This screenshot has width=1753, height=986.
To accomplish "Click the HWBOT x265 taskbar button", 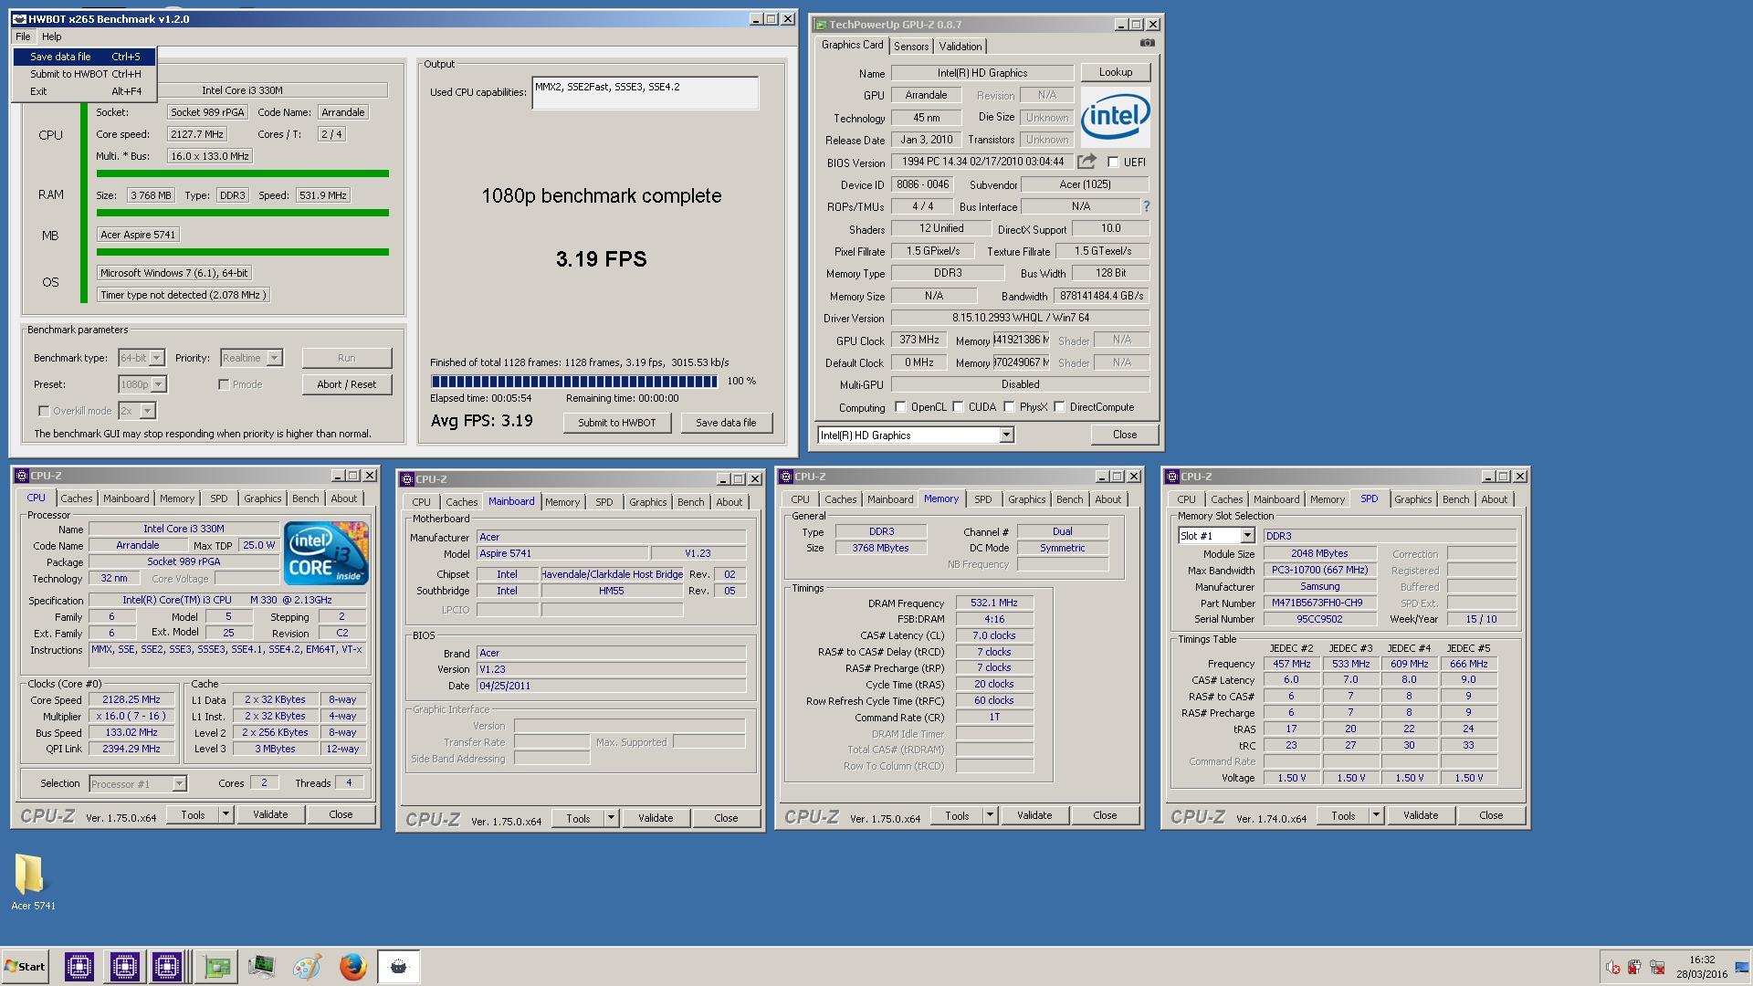I will pyautogui.click(x=398, y=967).
